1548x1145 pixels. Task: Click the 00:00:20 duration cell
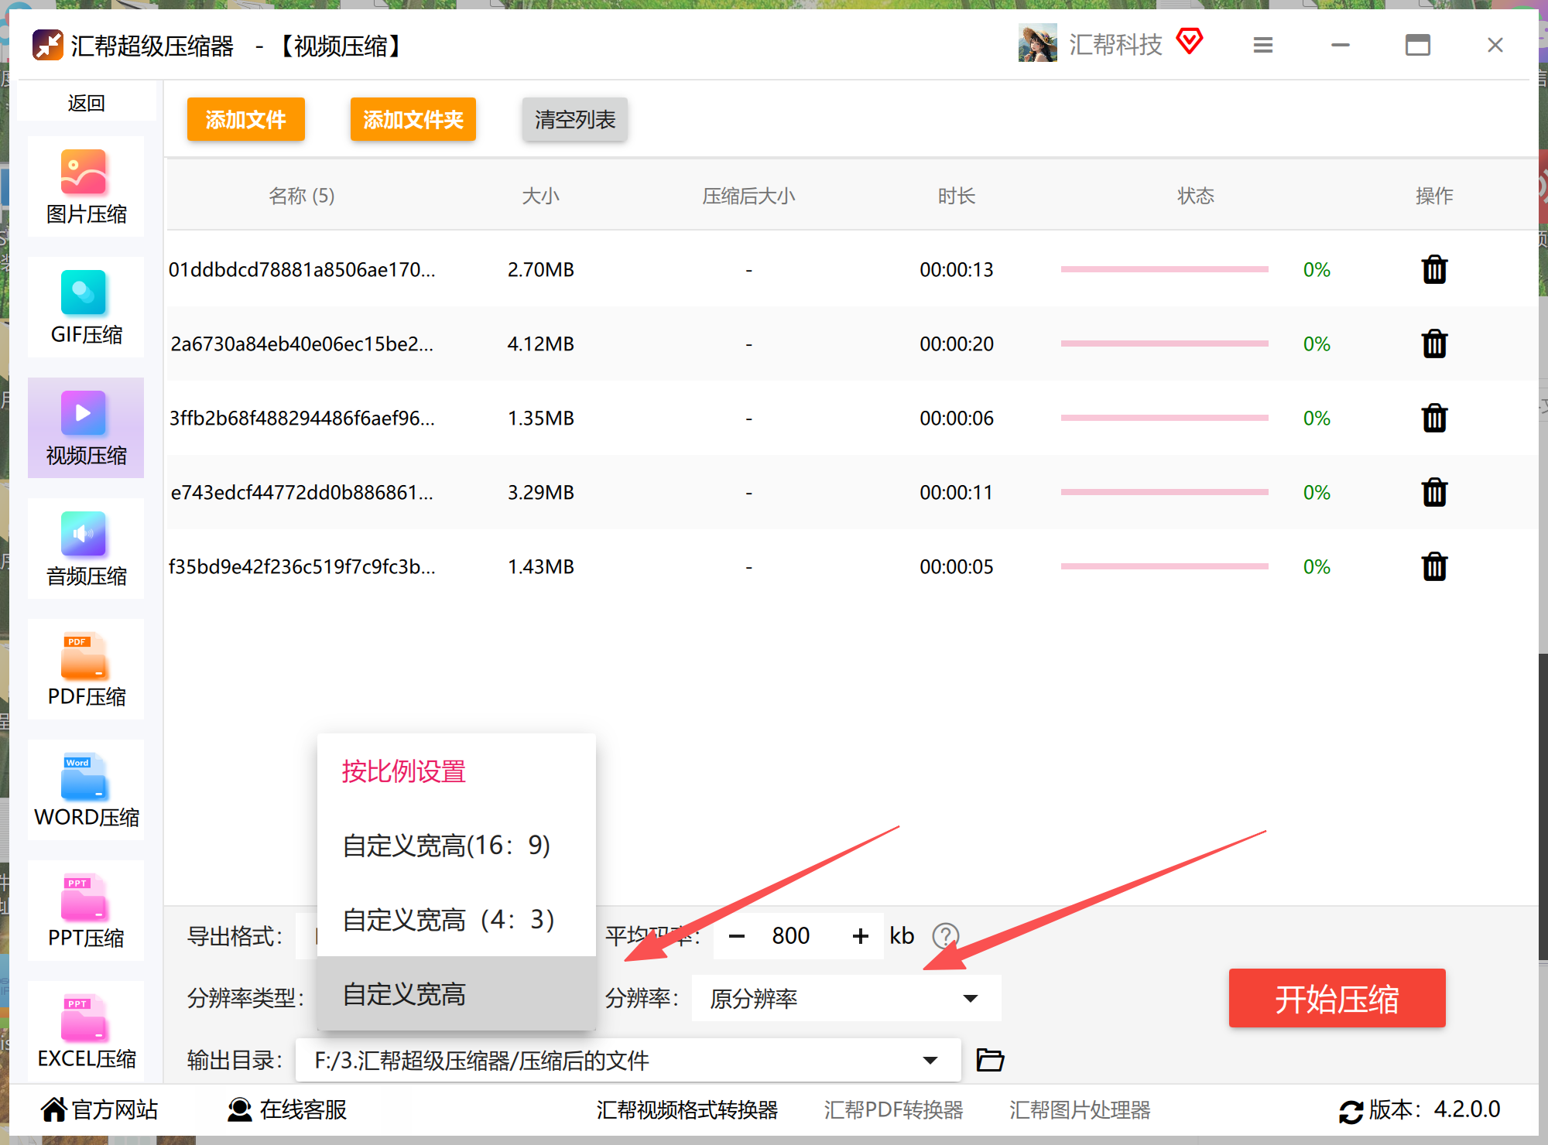pyautogui.click(x=957, y=343)
